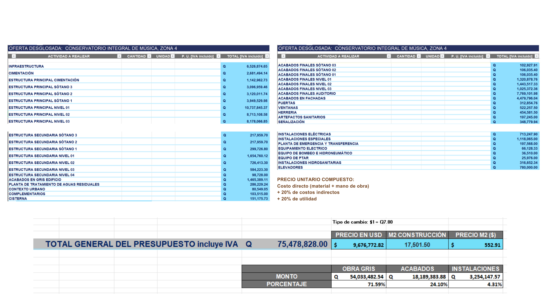Open ACTIVIDAD A REALIZAR filter in INFRAESTRUCTURA table
This screenshot has height=307, width=546.
tap(119, 56)
